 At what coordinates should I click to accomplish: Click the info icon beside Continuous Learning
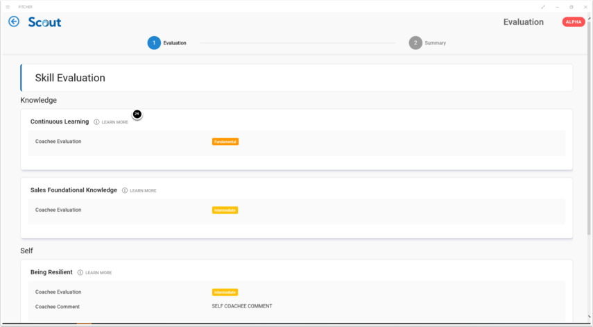pyautogui.click(x=96, y=122)
